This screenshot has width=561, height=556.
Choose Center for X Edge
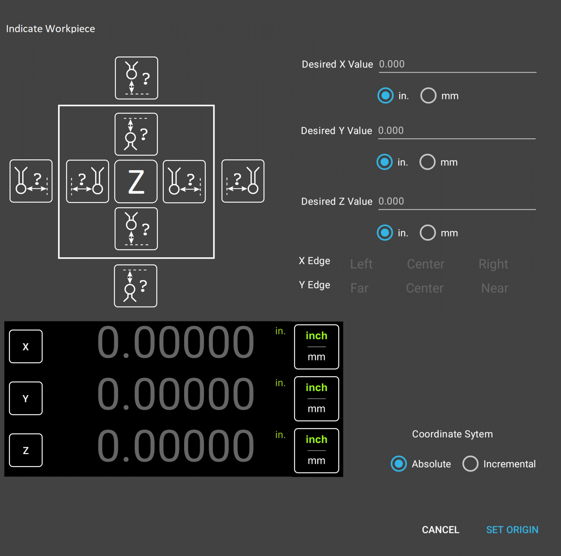(x=425, y=264)
